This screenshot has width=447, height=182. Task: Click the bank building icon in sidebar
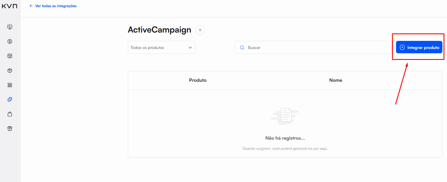pyautogui.click(x=10, y=85)
